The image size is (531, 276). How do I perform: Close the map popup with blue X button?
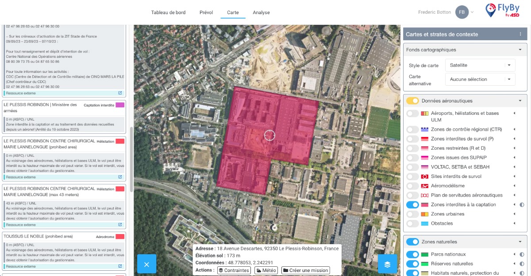146,264
